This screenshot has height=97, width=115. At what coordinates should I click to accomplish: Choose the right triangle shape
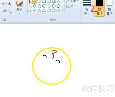tap(30, 6)
